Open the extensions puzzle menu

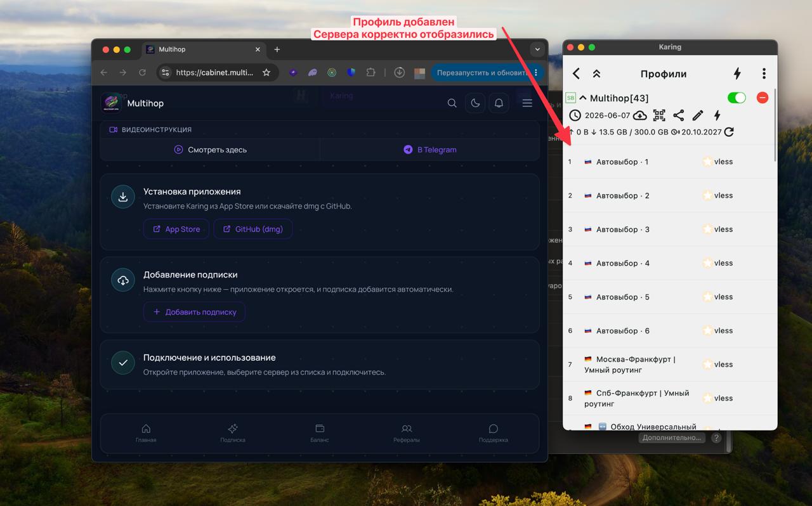370,73
